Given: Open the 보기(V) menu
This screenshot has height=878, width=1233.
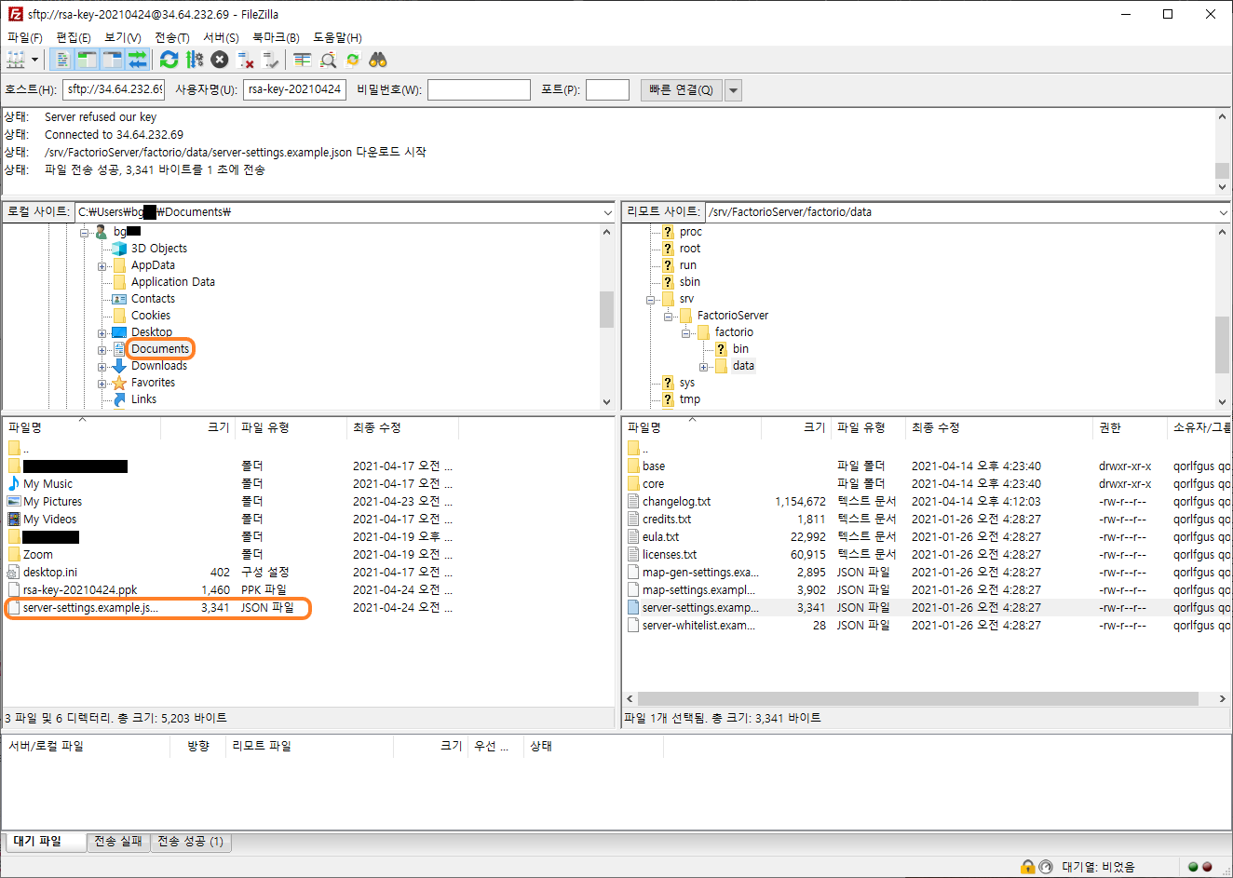Looking at the screenshot, I should pyautogui.click(x=123, y=37).
